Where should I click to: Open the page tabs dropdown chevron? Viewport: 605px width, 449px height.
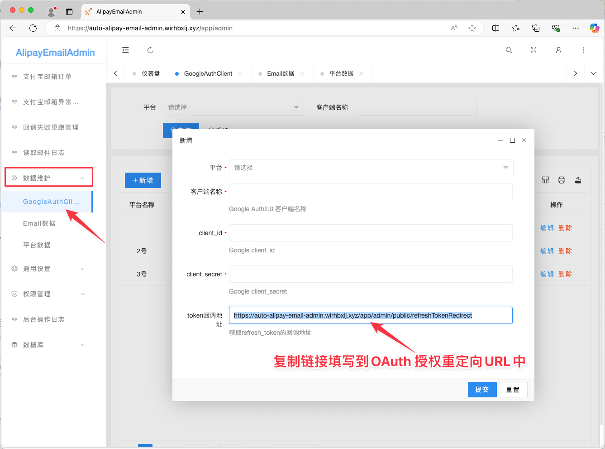pos(594,73)
